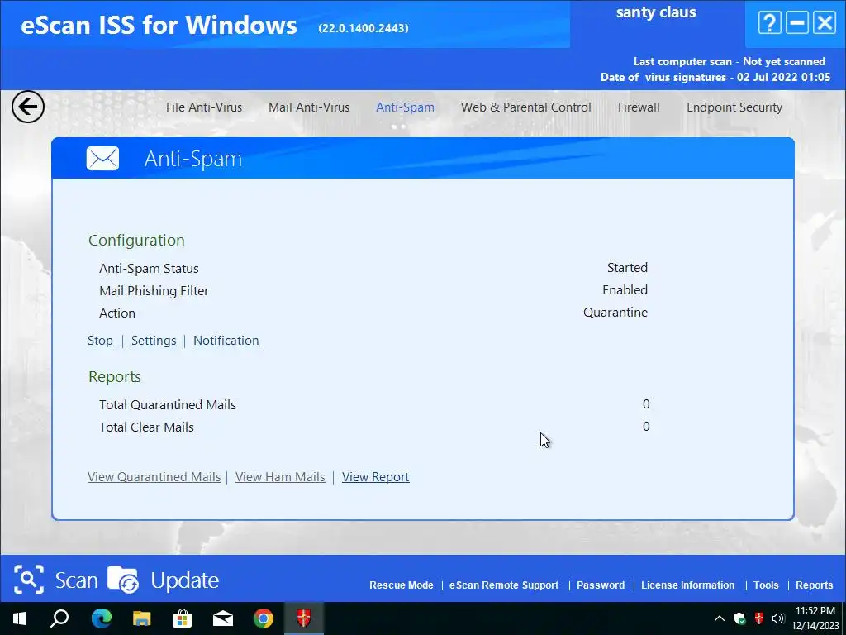
Task: Open Windows Security tray icon
Action: click(x=739, y=618)
